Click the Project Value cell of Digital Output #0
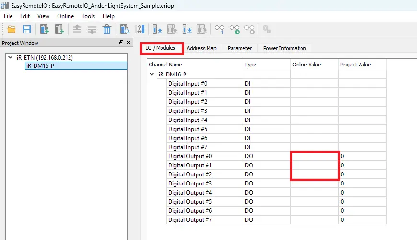This screenshot has height=240, width=417. coord(363,156)
